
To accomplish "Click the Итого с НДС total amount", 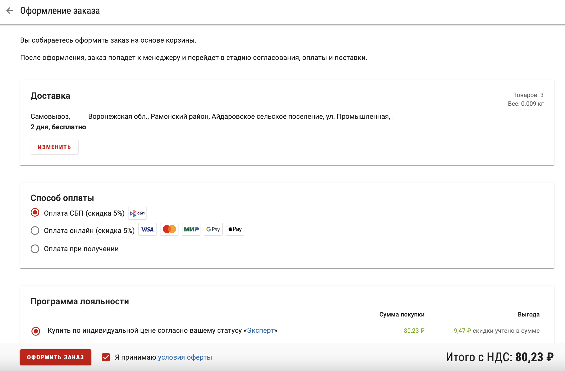I will click(499, 357).
